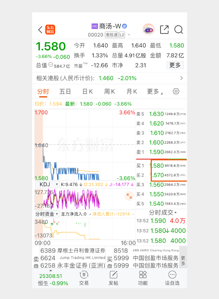
Task: Tap the 交易 yen icon
Action: pos(84,275)
